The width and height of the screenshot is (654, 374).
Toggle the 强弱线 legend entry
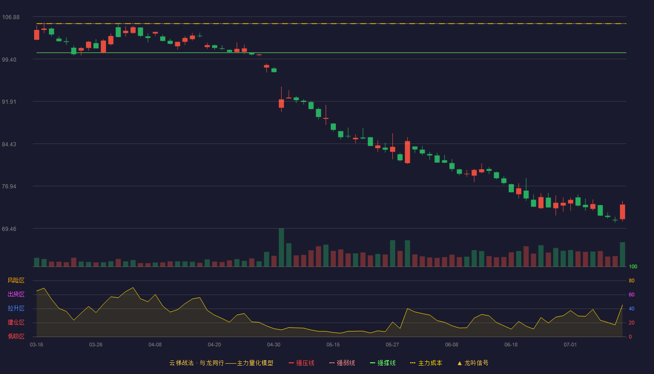(342, 363)
